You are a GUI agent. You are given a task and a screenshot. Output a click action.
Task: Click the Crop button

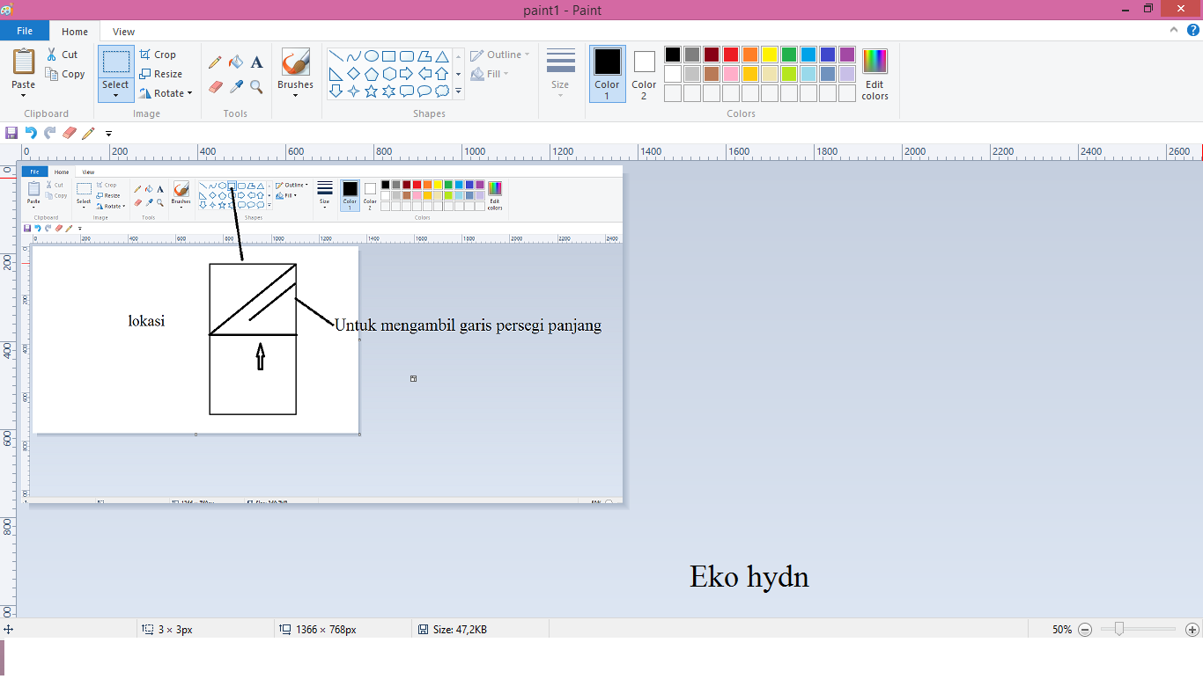pos(159,54)
